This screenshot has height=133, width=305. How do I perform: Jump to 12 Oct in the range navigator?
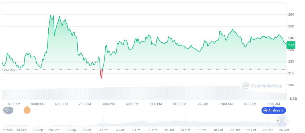(x=169, y=130)
